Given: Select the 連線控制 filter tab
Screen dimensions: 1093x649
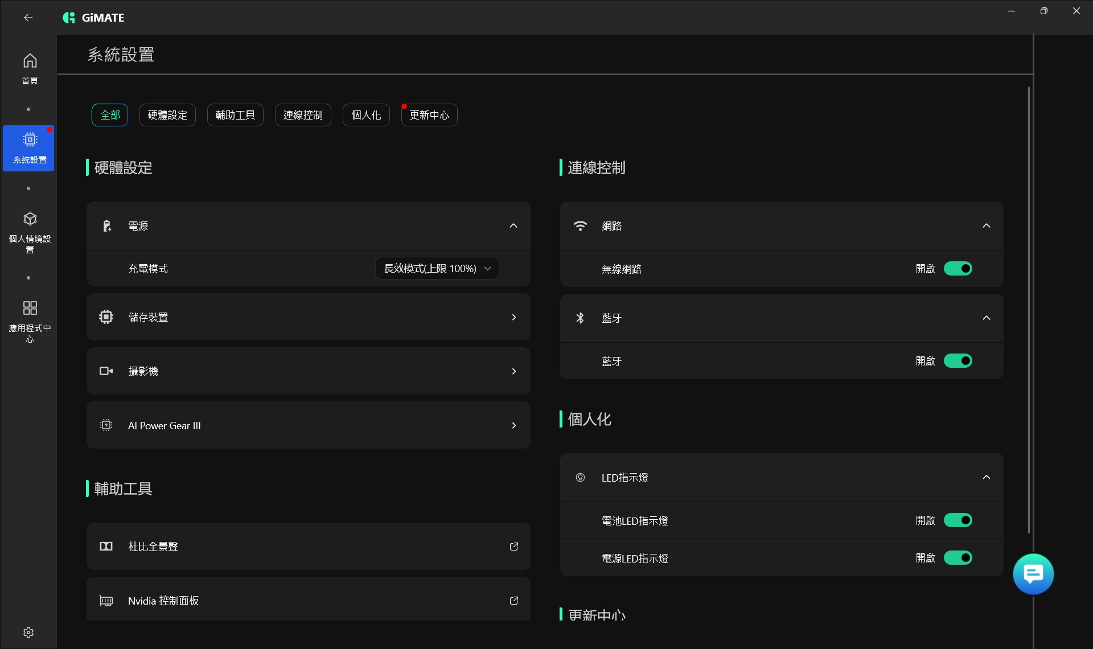Looking at the screenshot, I should pos(303,115).
